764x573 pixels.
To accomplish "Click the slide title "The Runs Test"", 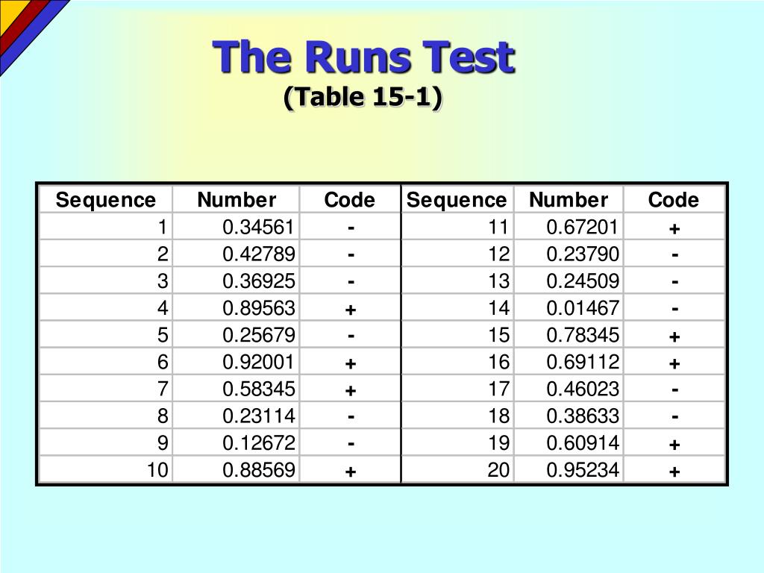I will coord(364,57).
